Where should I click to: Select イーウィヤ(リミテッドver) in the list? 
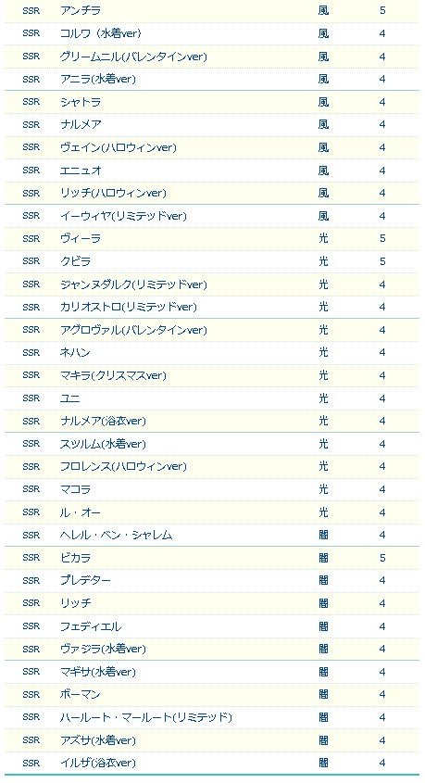pos(123,216)
